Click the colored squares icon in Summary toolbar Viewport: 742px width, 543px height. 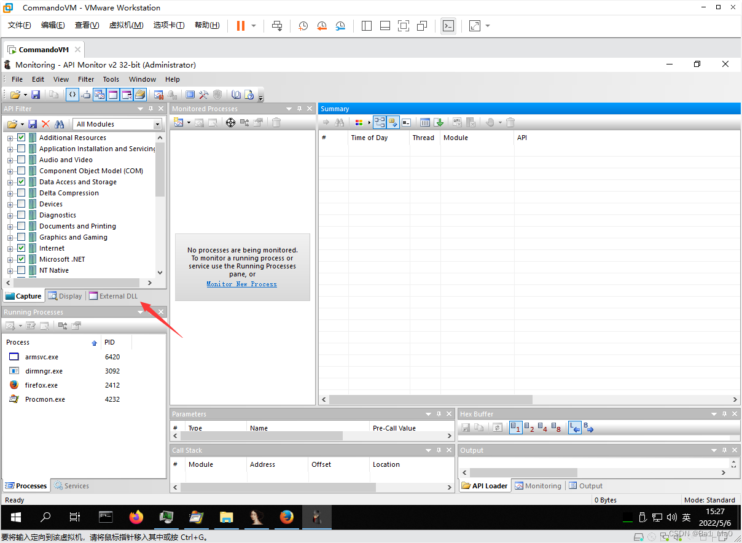[359, 123]
